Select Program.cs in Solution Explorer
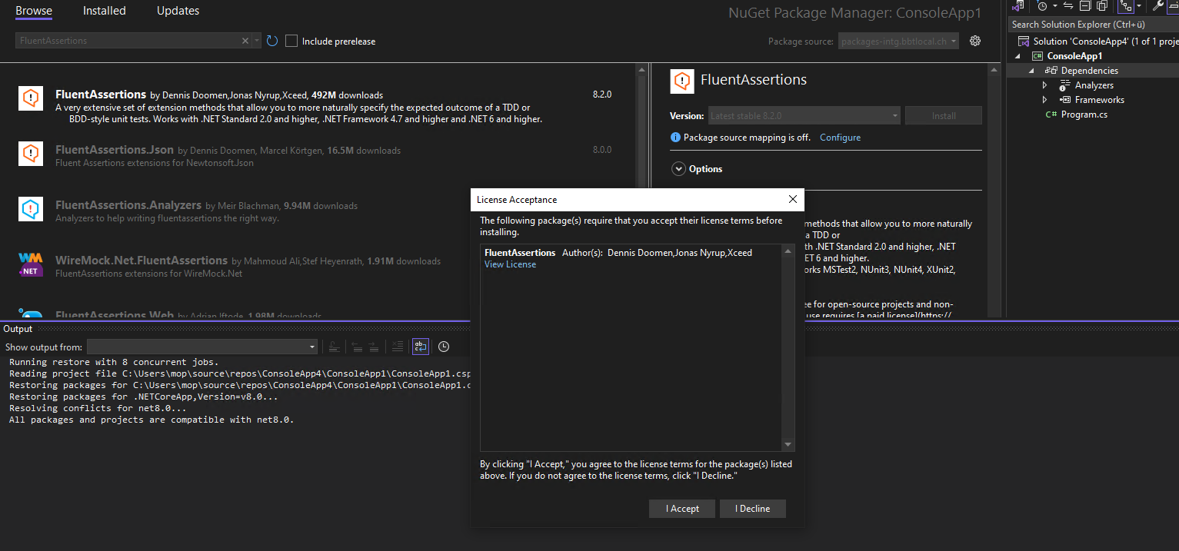The height and width of the screenshot is (551, 1179). click(1084, 115)
